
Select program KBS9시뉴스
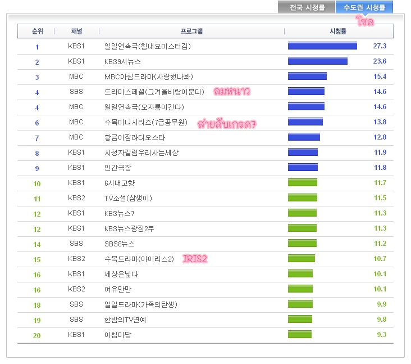[x=122, y=61]
